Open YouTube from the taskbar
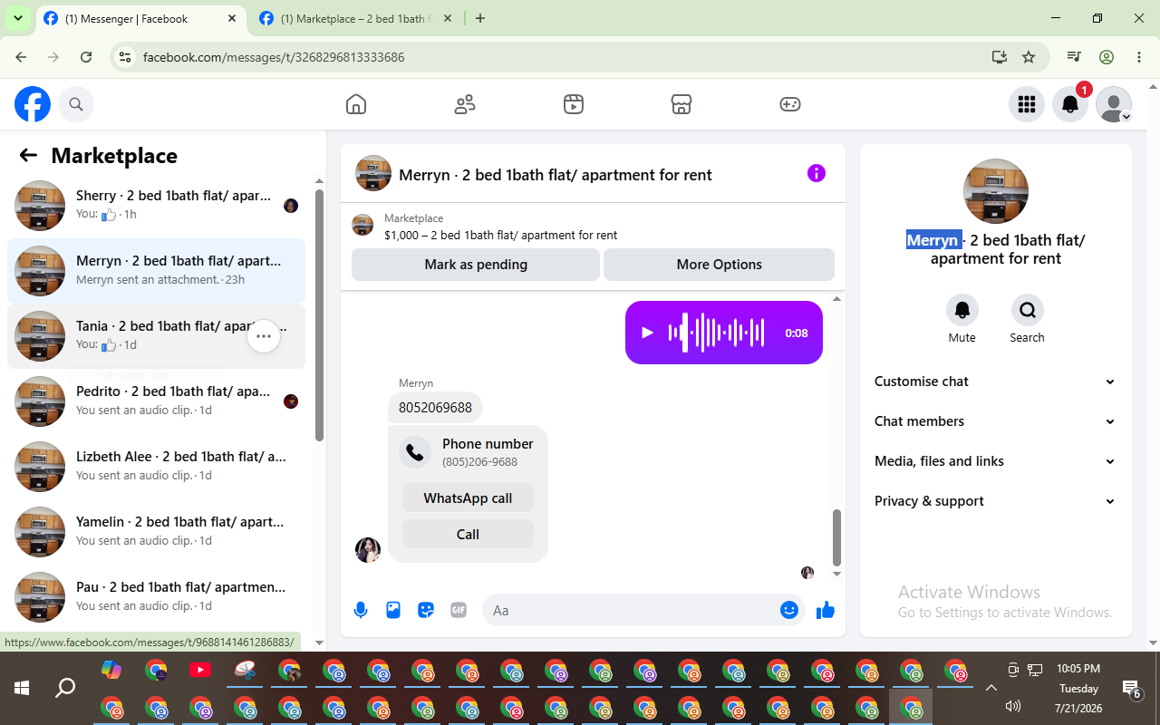 pos(200,671)
